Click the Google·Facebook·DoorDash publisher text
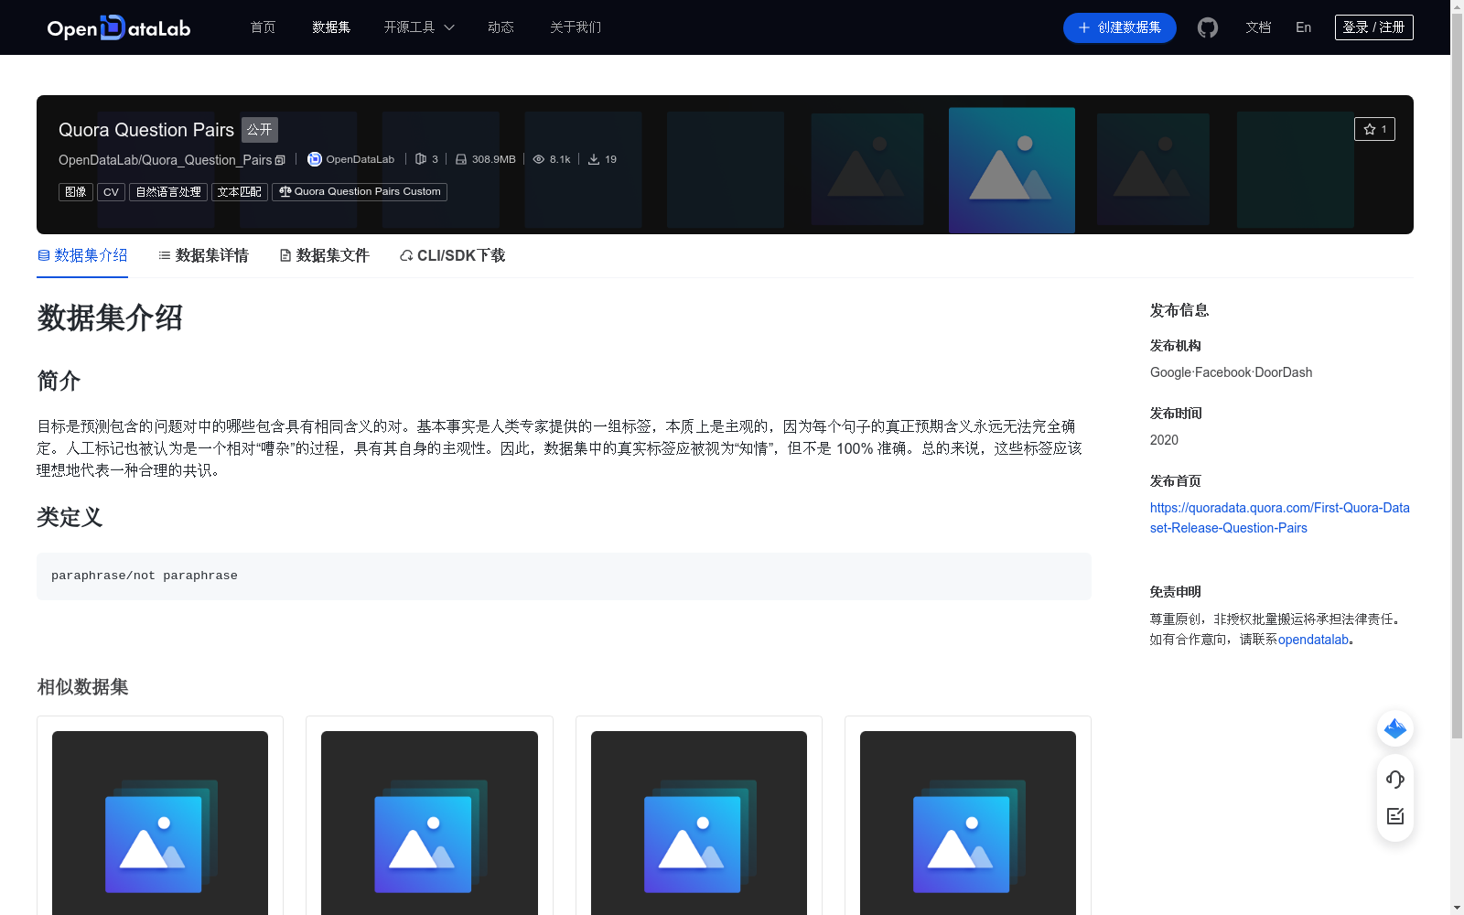This screenshot has height=915, width=1464. click(1231, 372)
